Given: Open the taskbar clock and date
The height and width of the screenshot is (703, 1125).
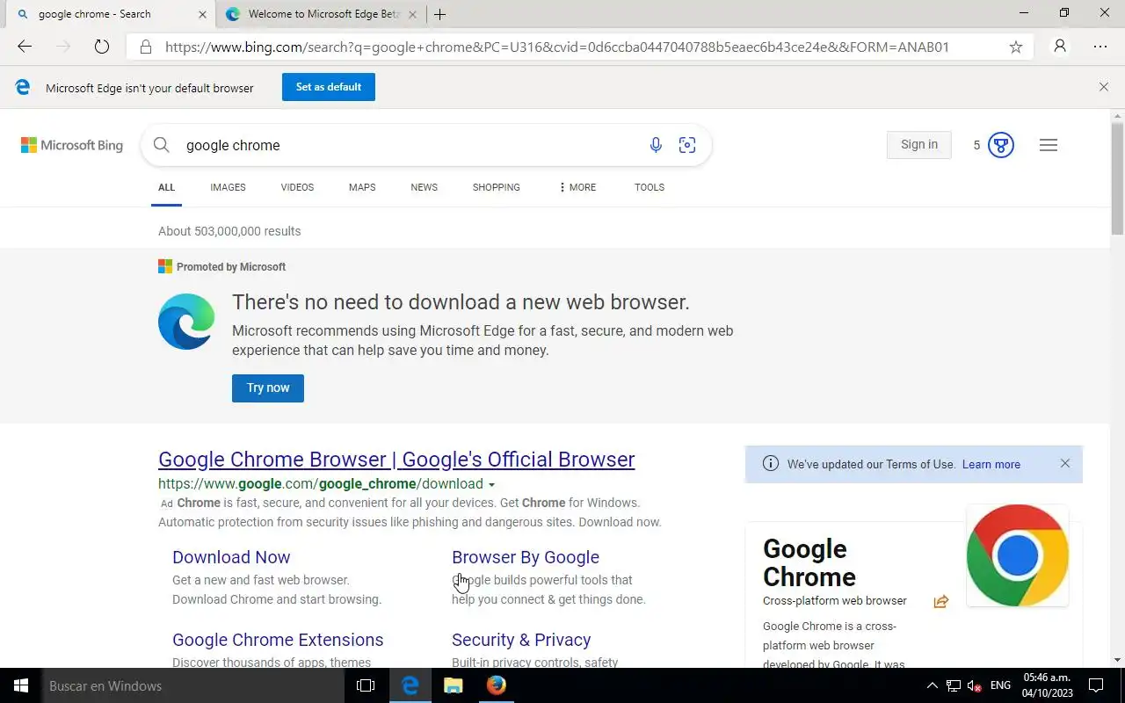Looking at the screenshot, I should point(1048,685).
